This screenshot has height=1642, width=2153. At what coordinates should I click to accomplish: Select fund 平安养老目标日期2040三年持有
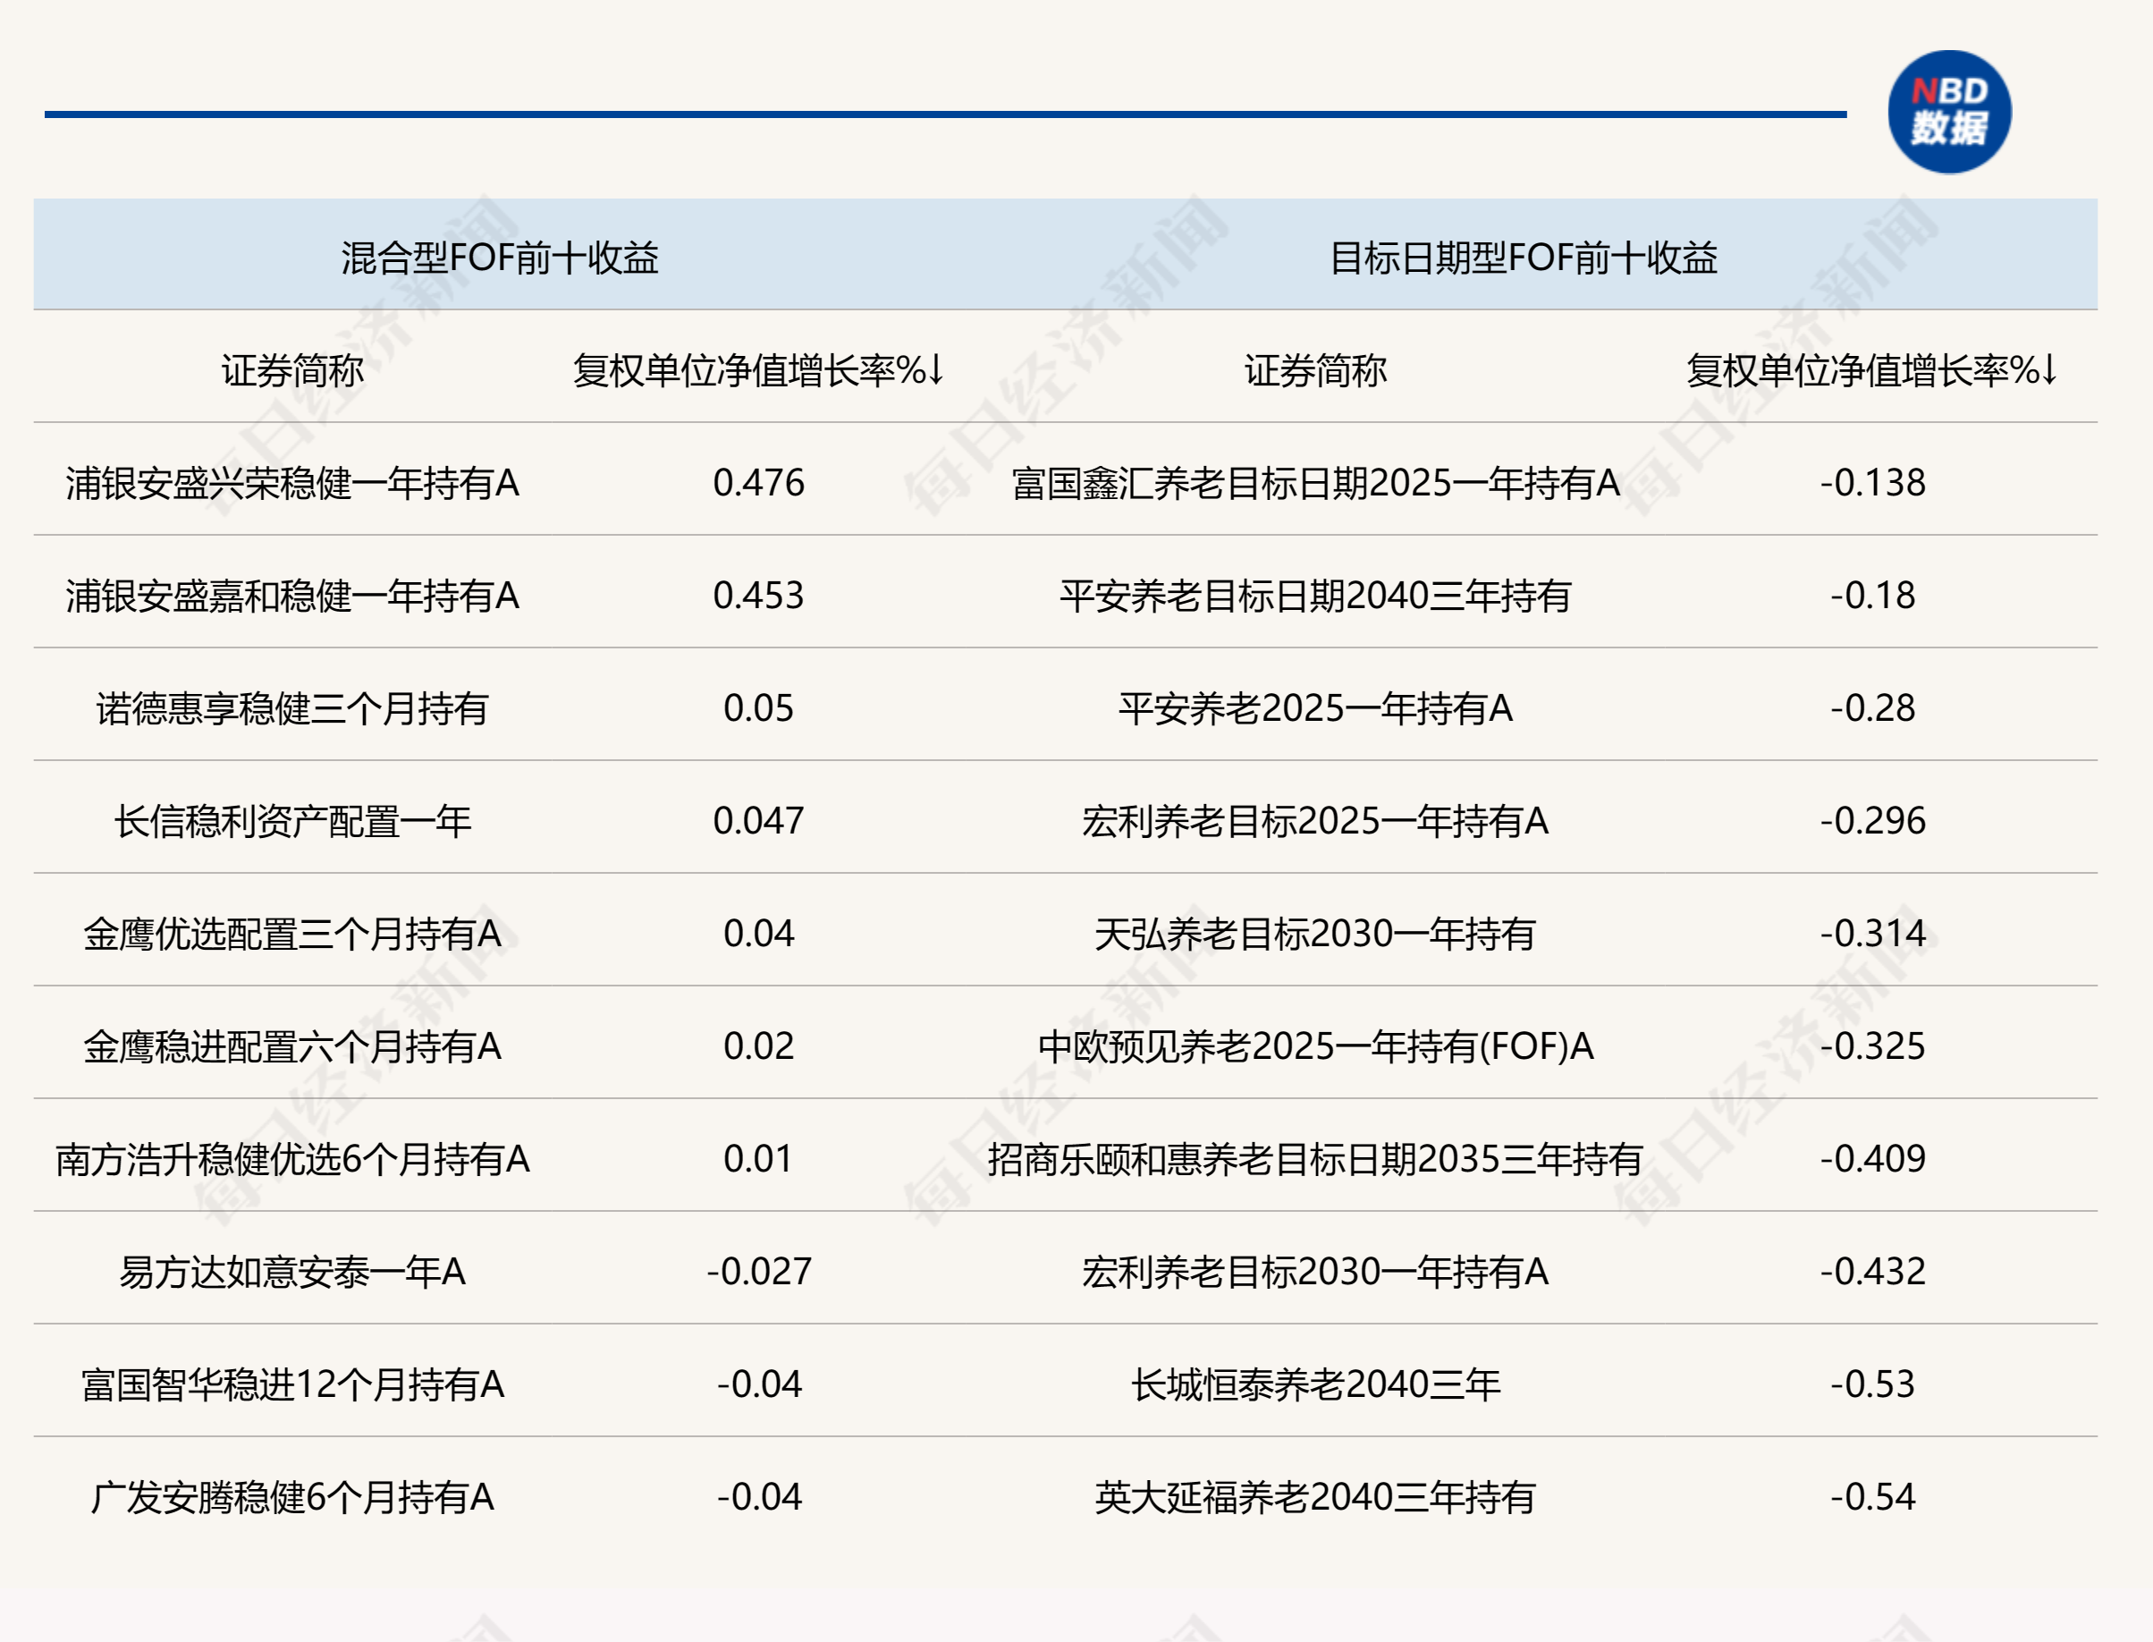point(1315,596)
